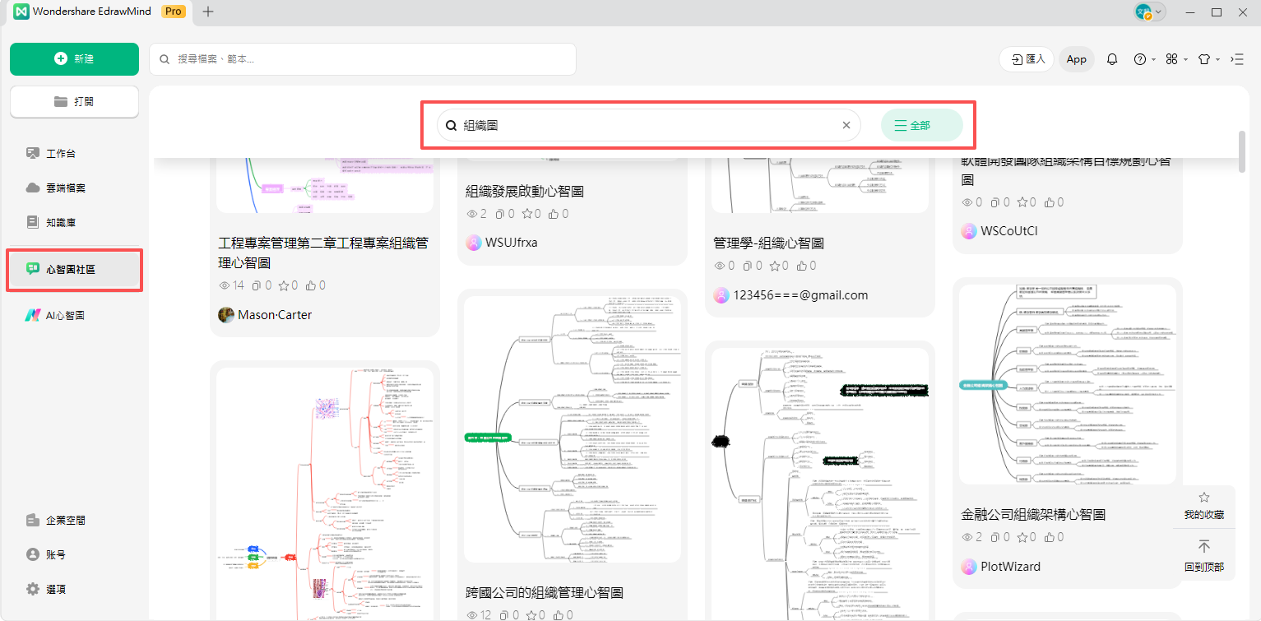
Task: Clear the 組織圖 search text with X
Action: click(x=846, y=126)
